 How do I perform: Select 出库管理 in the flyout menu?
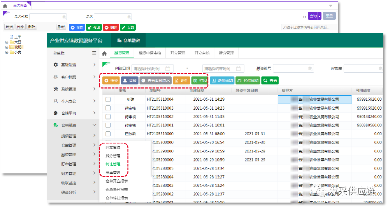(x=113, y=173)
